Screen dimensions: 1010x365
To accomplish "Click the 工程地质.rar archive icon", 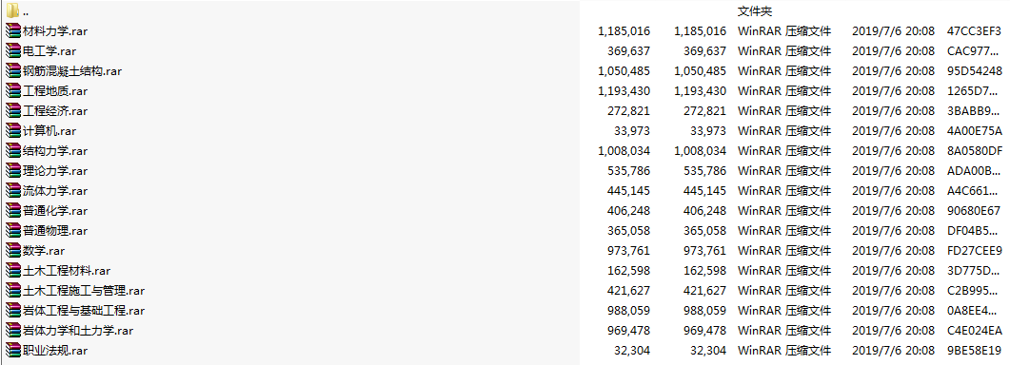I will tap(13, 90).
